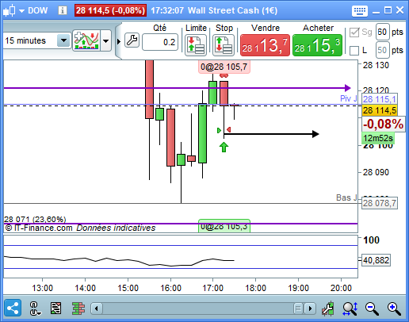Zoom in with the plus magnifier
This screenshot has height=322, width=409.
click(394, 309)
